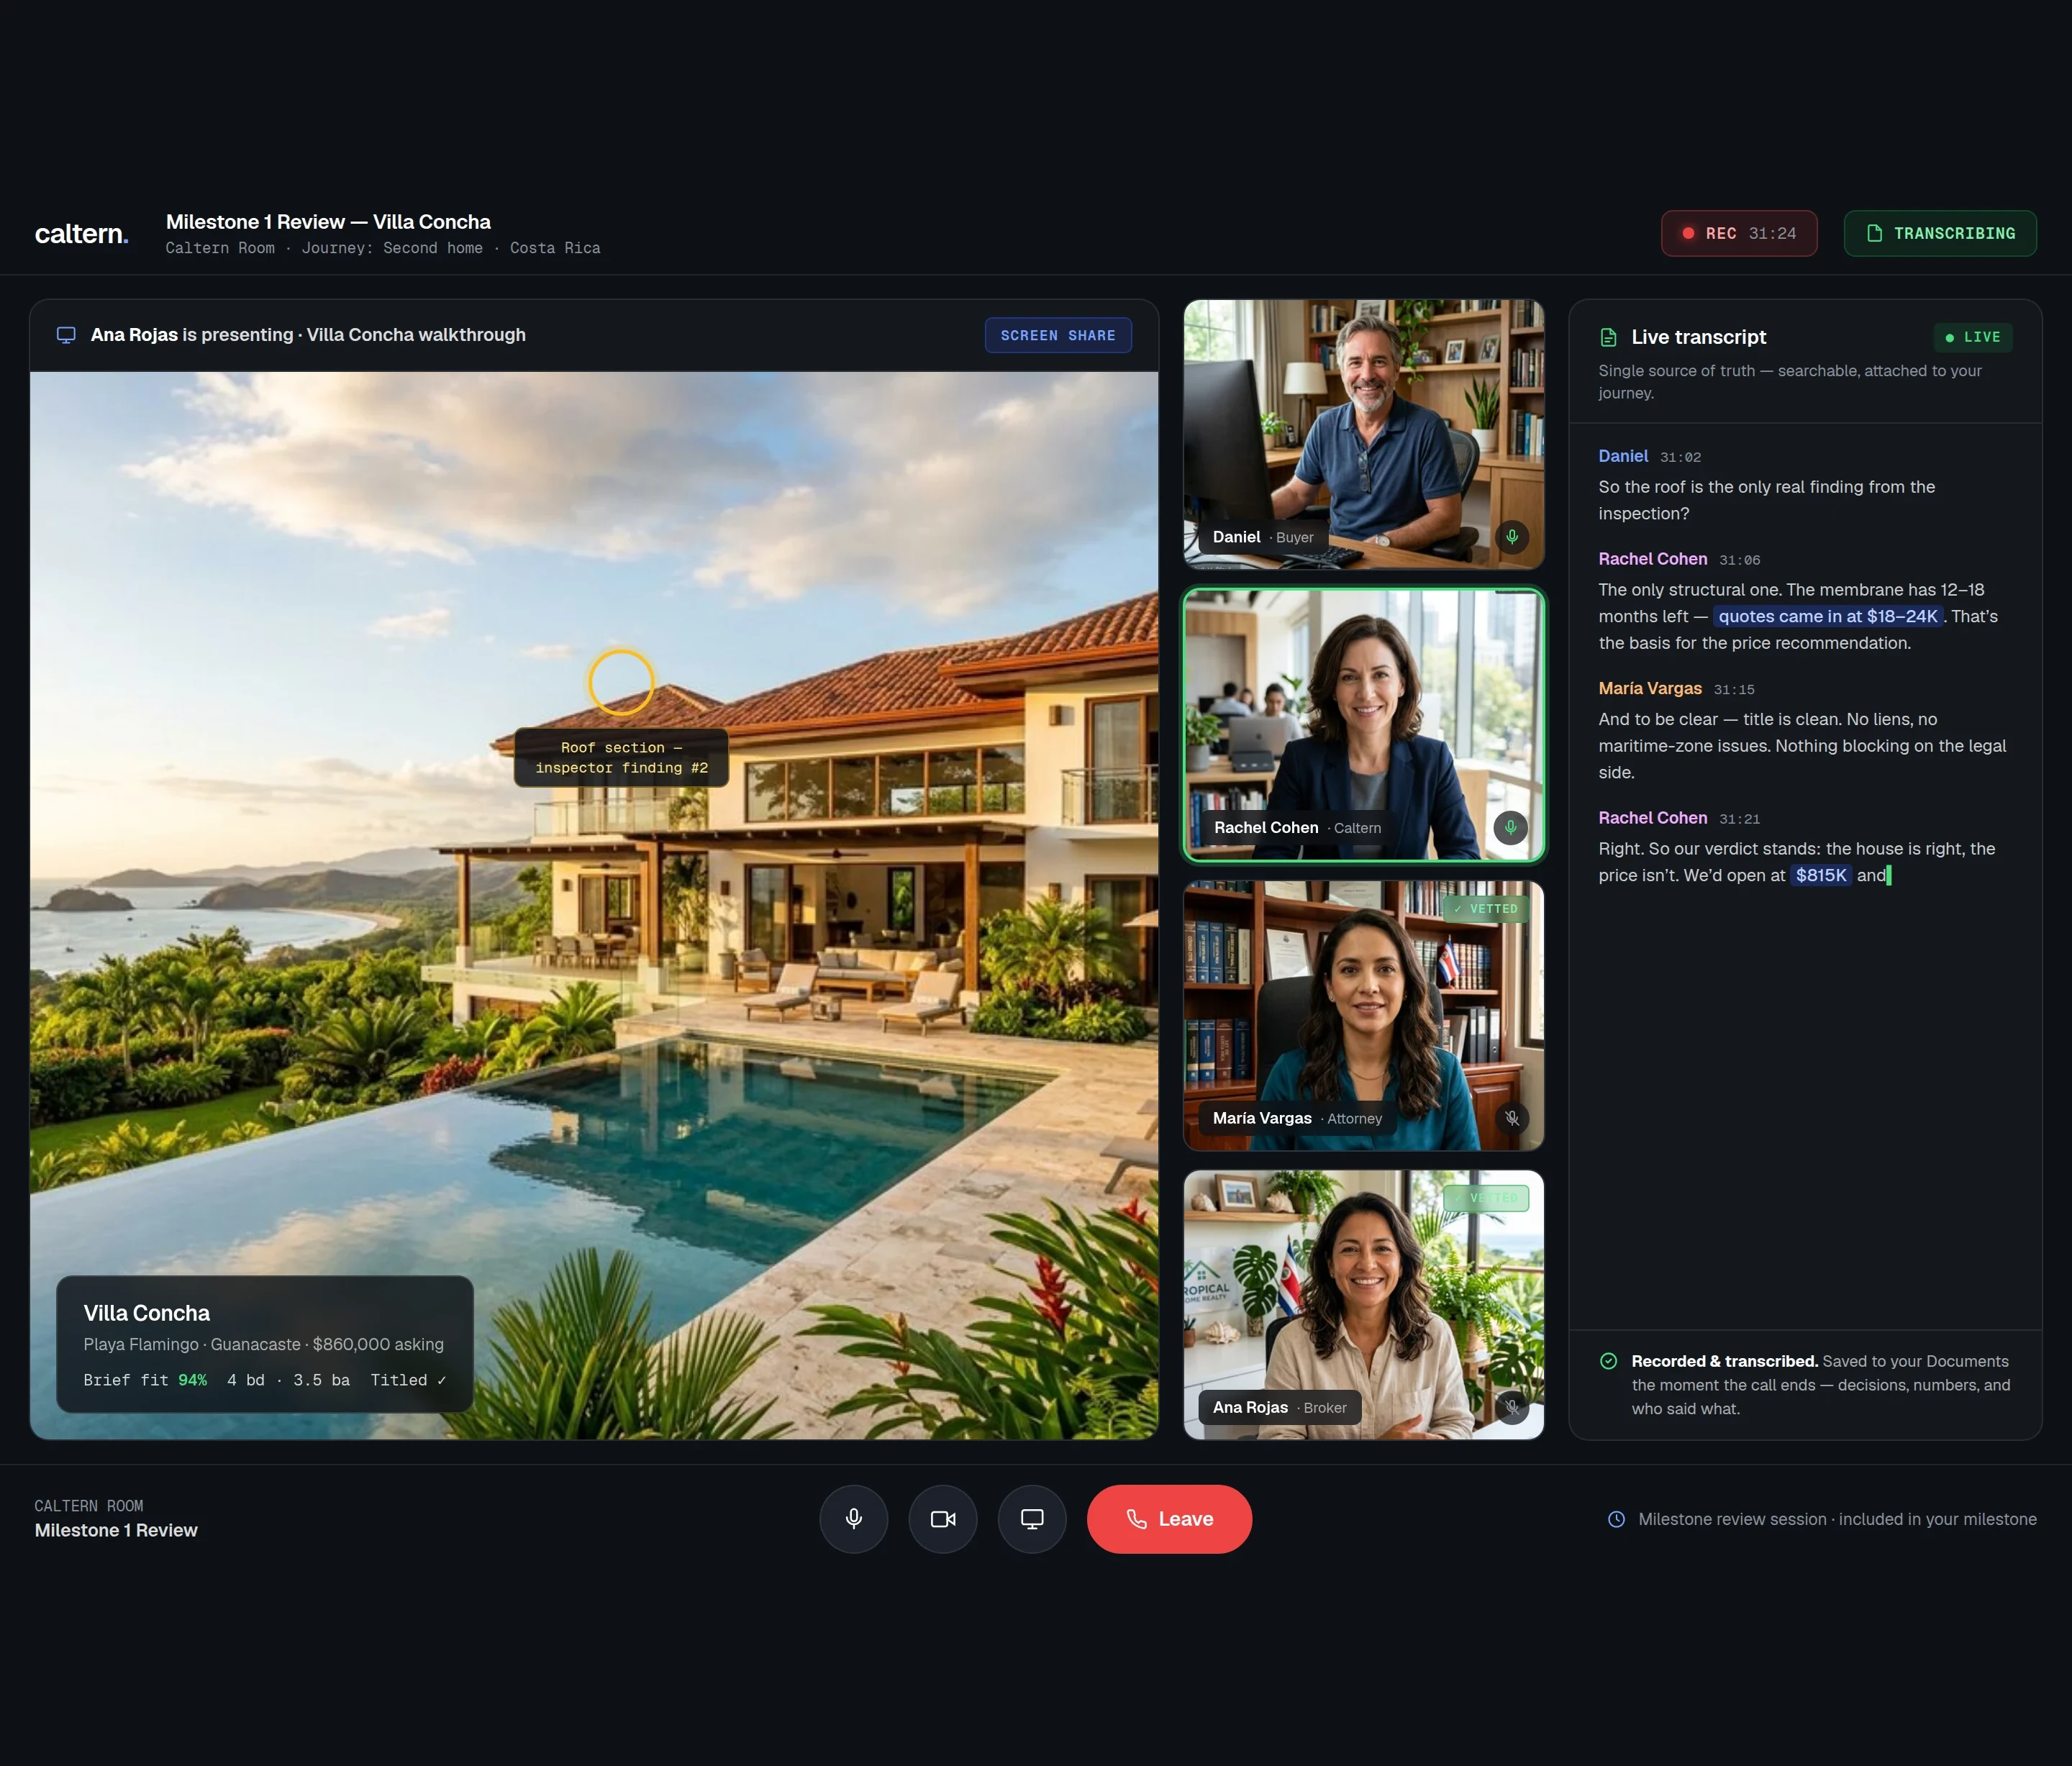Click the TRANSCRIBING status badge
This screenshot has height=1766, width=2072.
1940,233
